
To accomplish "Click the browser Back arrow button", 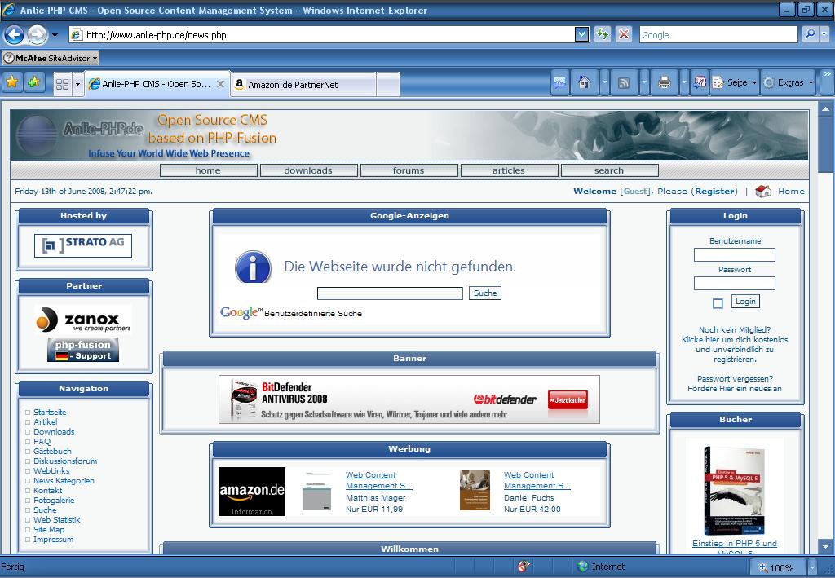I will [x=14, y=34].
